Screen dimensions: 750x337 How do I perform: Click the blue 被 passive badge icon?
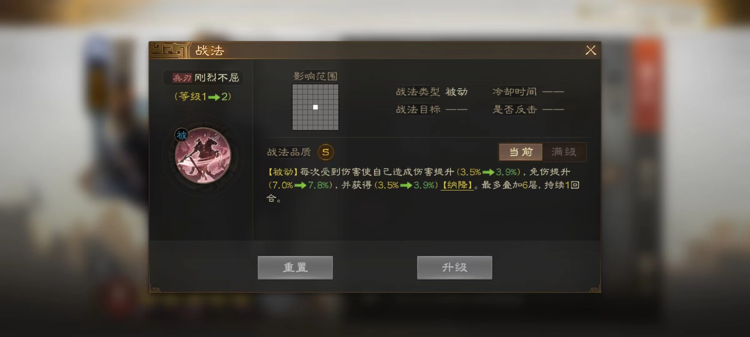(181, 135)
